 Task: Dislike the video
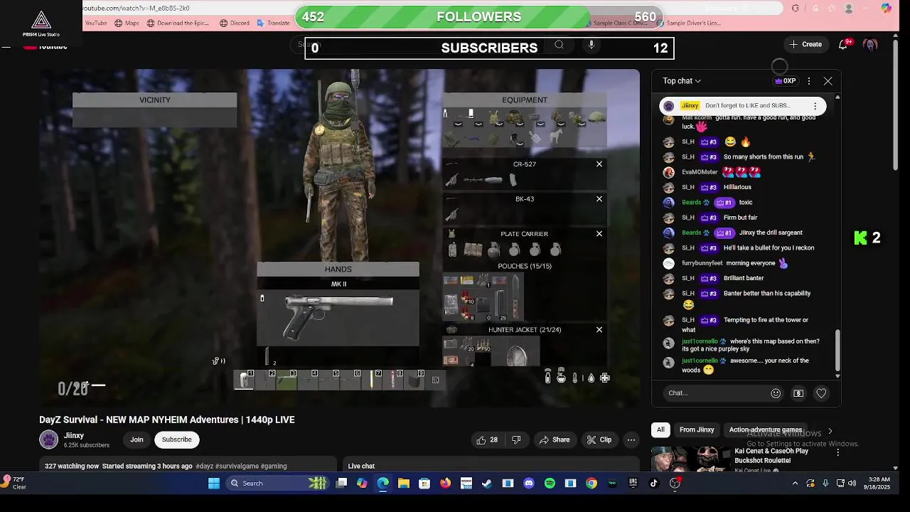coord(516,439)
